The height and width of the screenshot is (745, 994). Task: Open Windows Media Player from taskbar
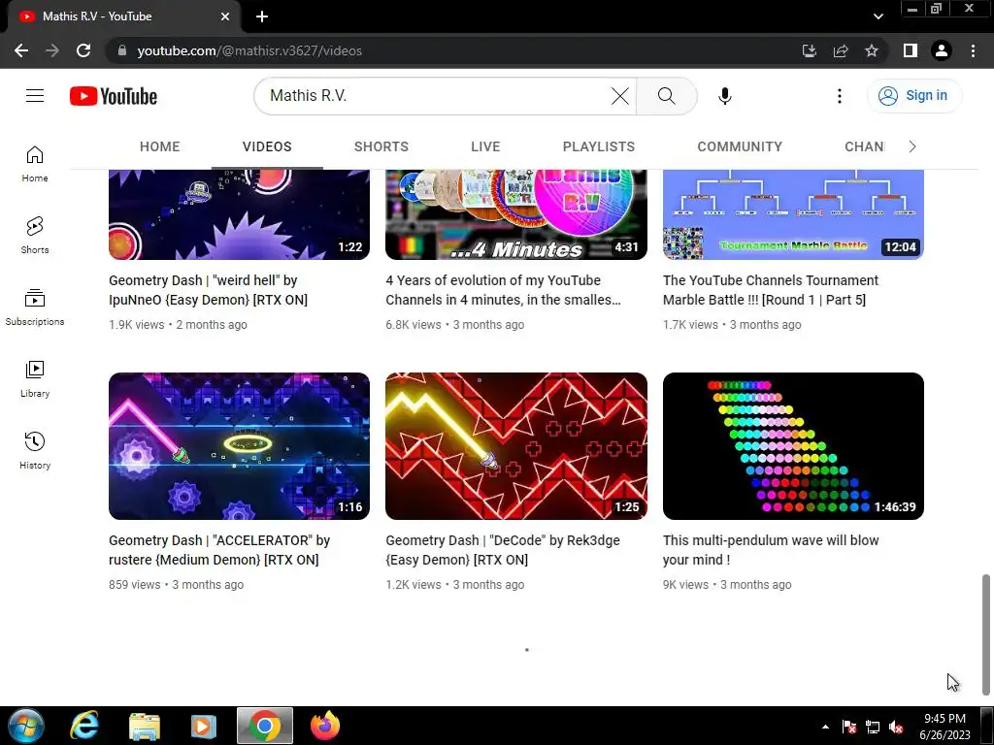[x=204, y=726]
